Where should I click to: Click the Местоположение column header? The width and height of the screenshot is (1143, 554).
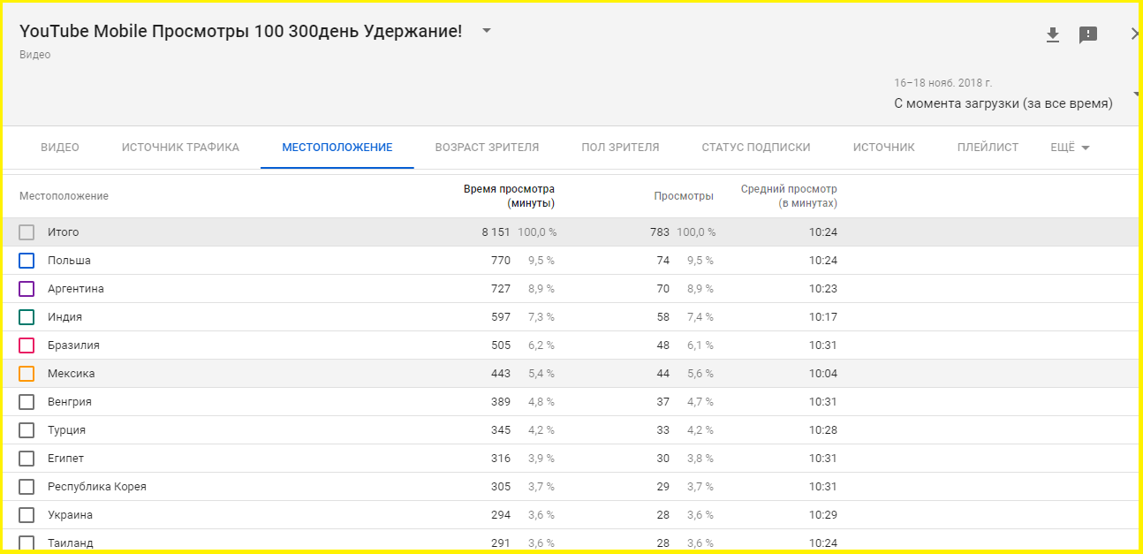[64, 196]
